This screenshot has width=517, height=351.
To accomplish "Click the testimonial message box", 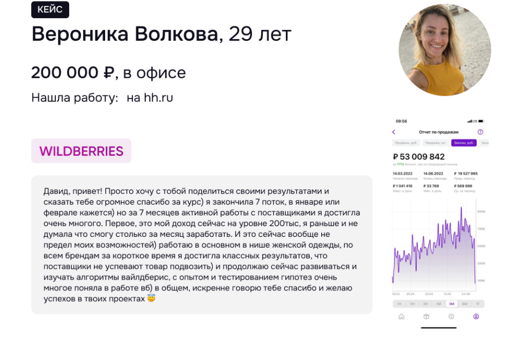I will point(202,244).
